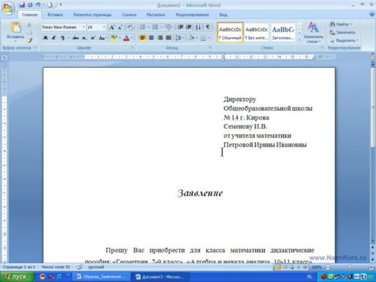The height and width of the screenshot is (282, 376).
Task: Toggle italic formatting (К)
Action: (x=54, y=38)
